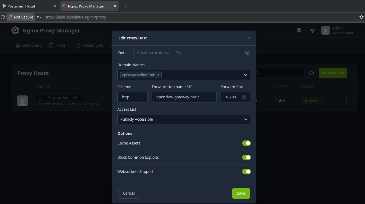Open the Admin user avatar menu

(x=326, y=30)
